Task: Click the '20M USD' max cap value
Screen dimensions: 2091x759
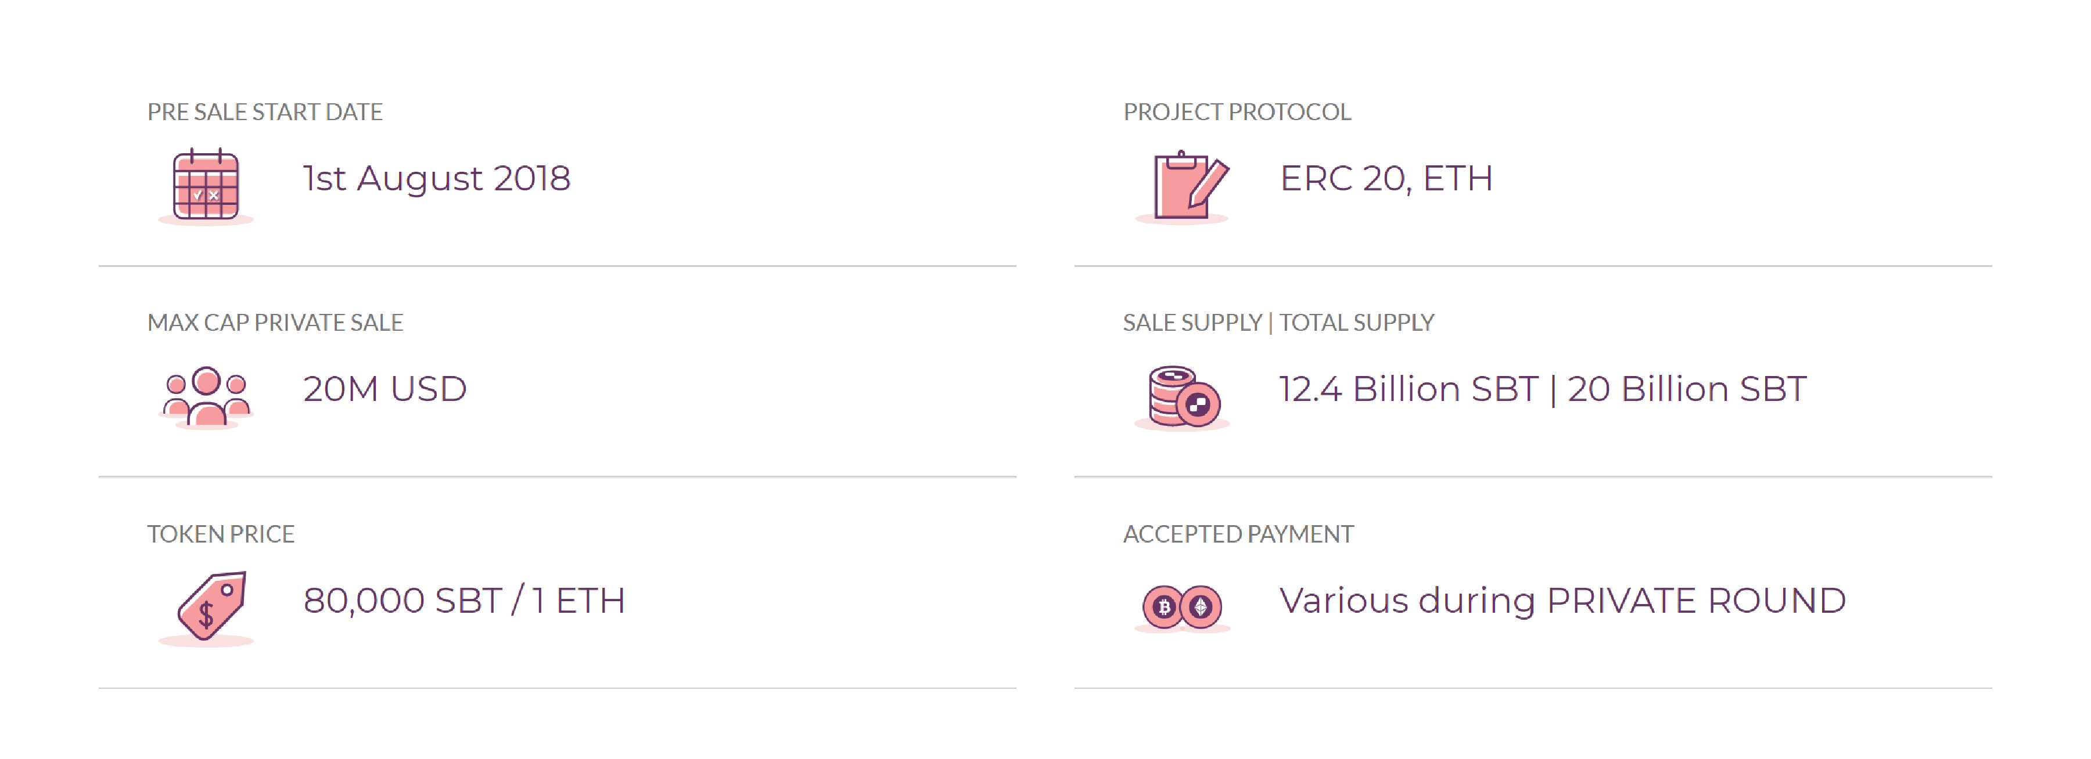Action: tap(385, 389)
